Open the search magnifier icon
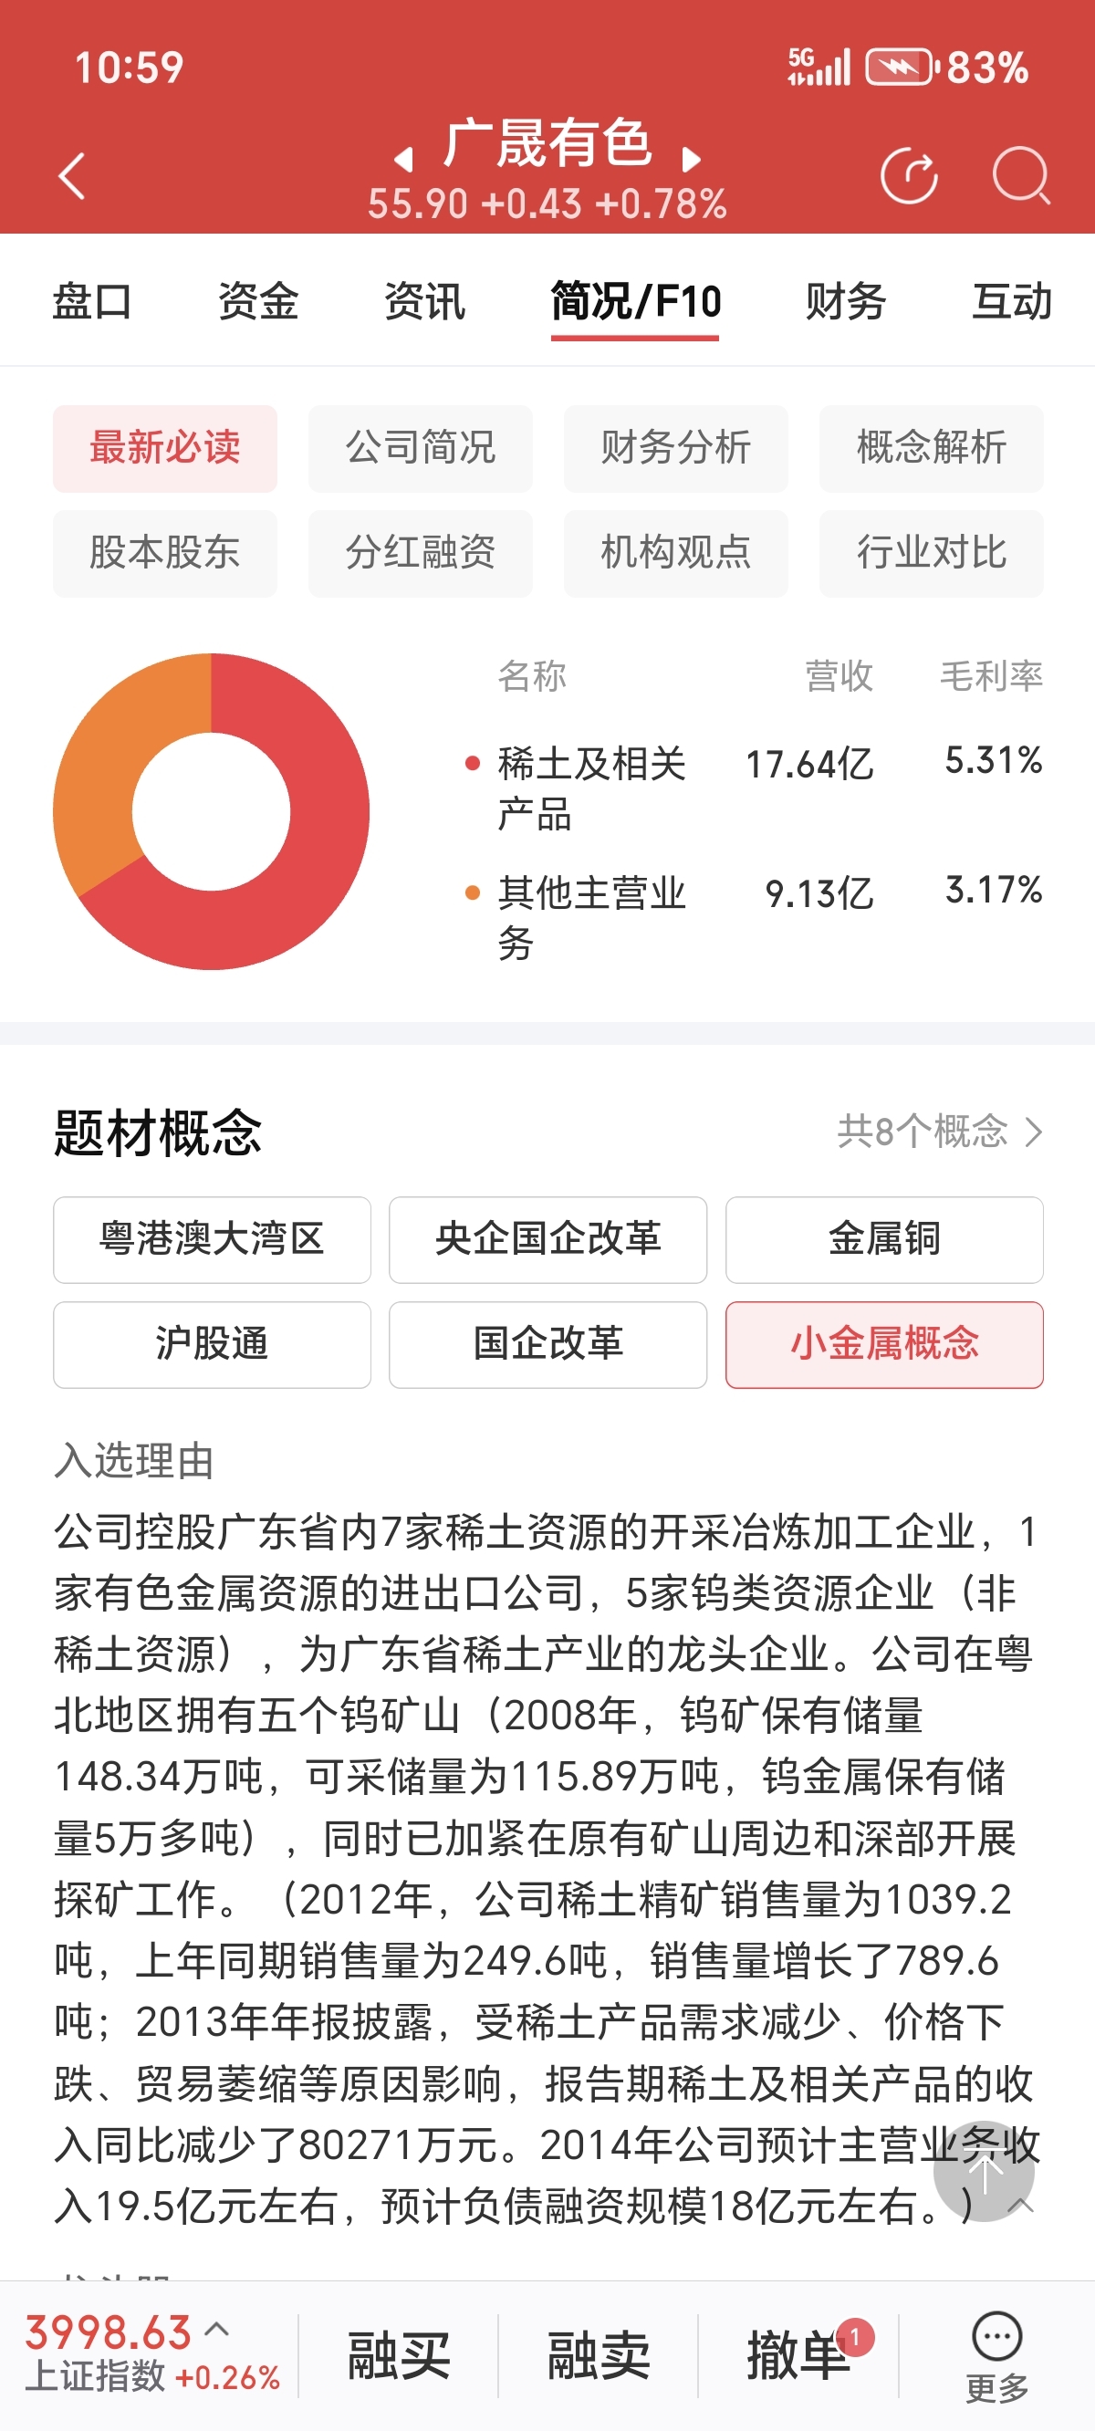Screen dimensions: 1095x2431 tap(1020, 176)
